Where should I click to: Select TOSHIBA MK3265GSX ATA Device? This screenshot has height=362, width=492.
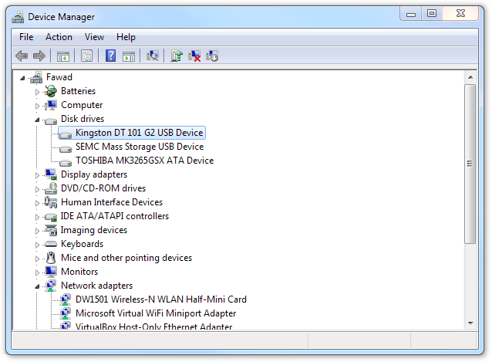[144, 161]
